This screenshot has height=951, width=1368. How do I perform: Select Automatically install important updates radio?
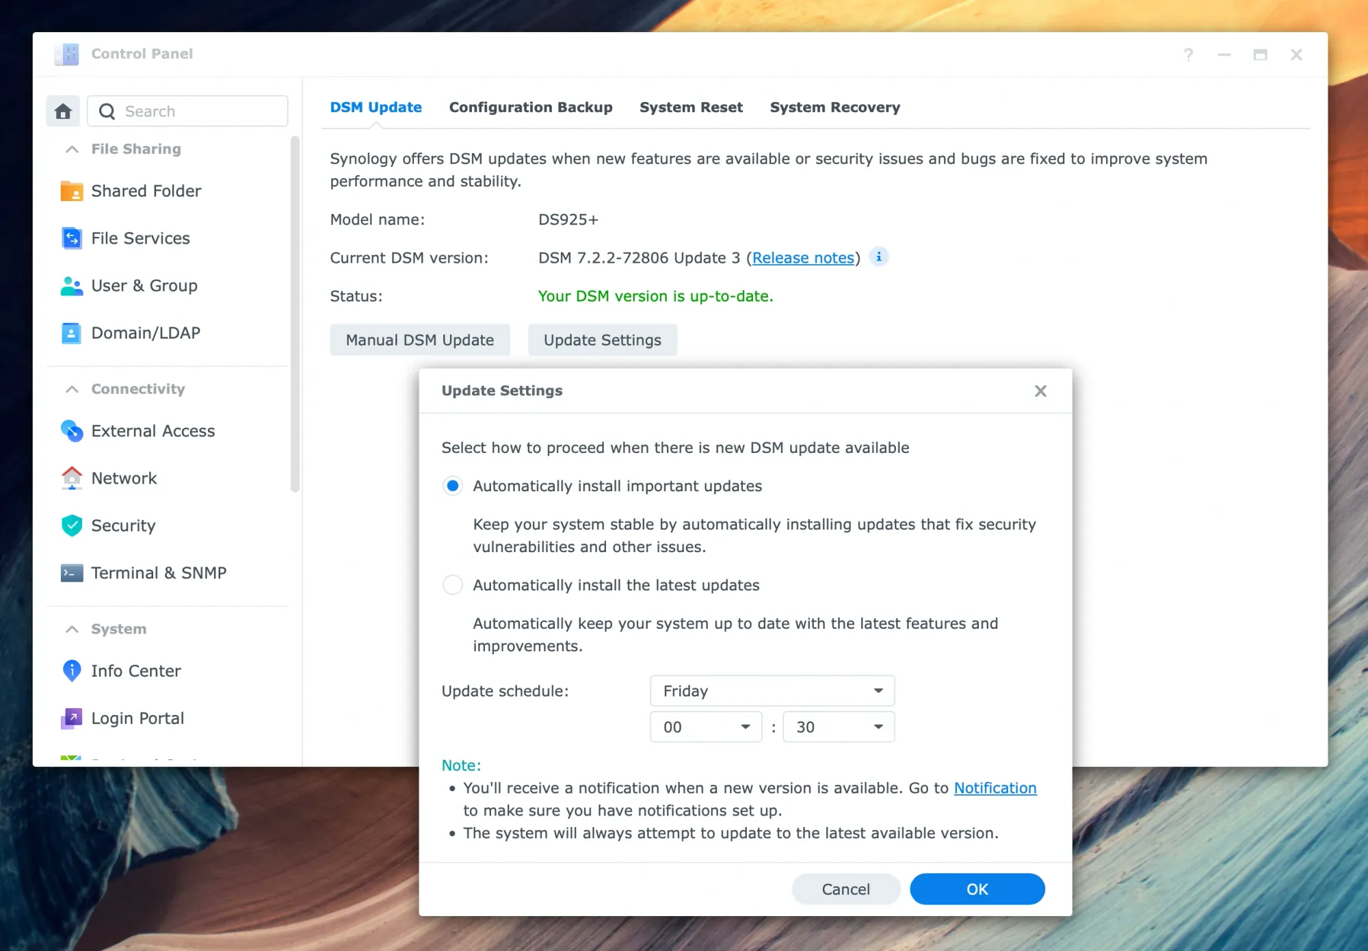(452, 486)
